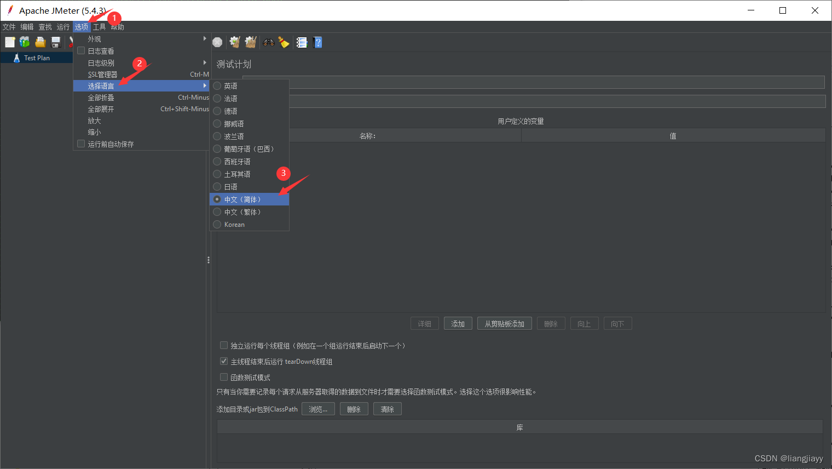Select the Test Plan tree node
Image resolution: width=832 pixels, height=469 pixels.
coord(37,58)
